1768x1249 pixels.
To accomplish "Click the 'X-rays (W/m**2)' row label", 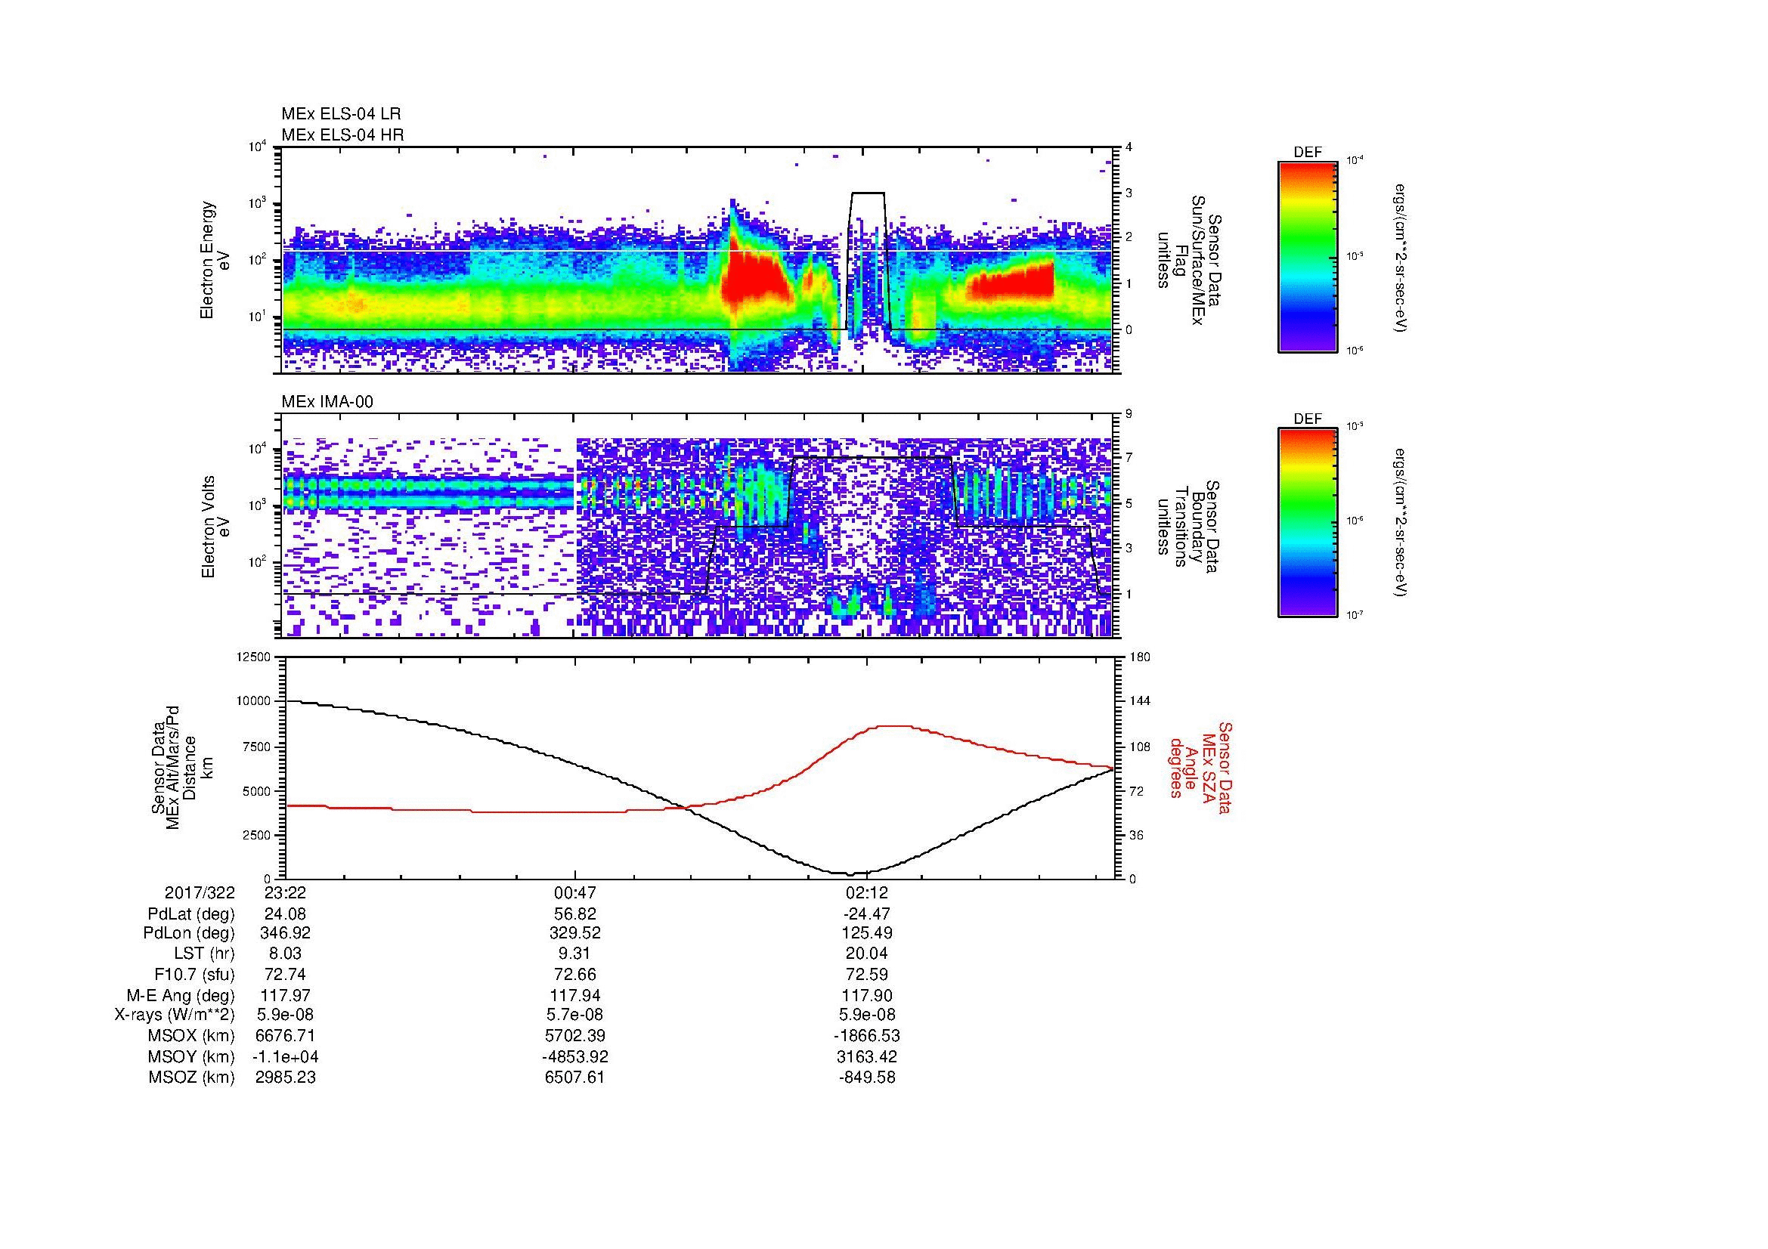I will 175,1015.
